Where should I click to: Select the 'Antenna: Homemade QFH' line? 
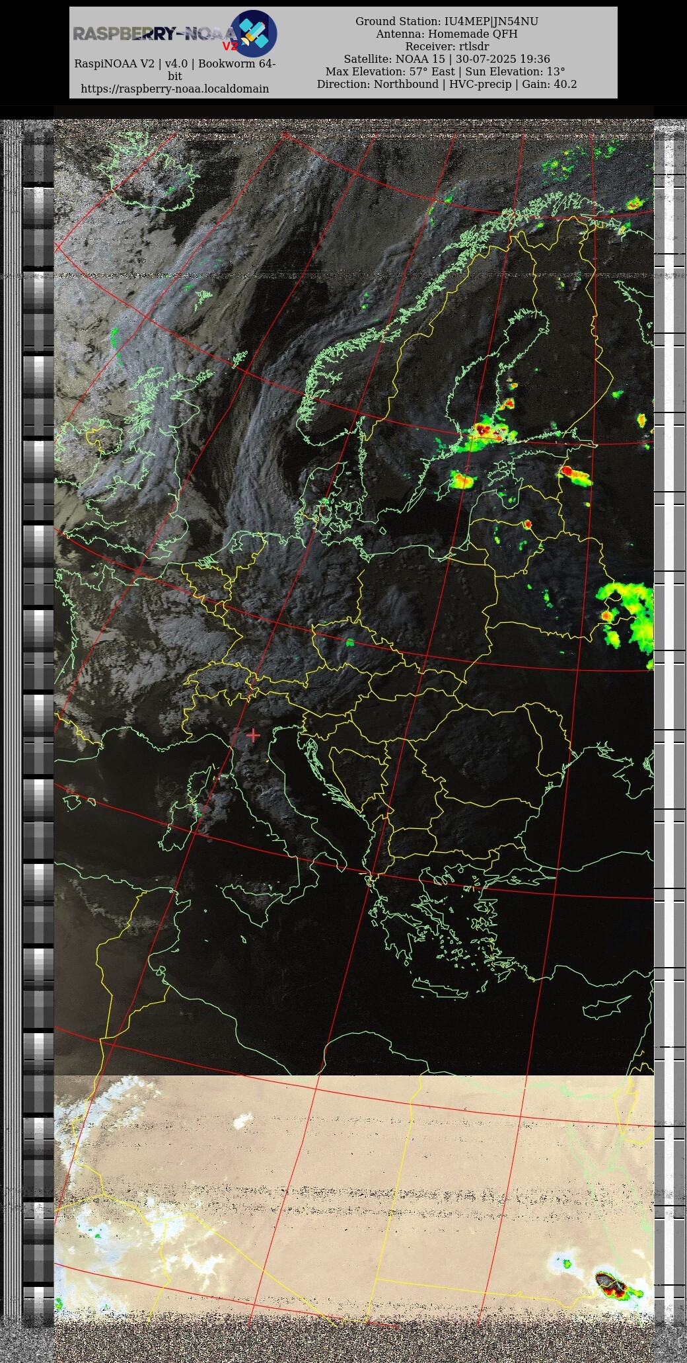click(x=447, y=34)
